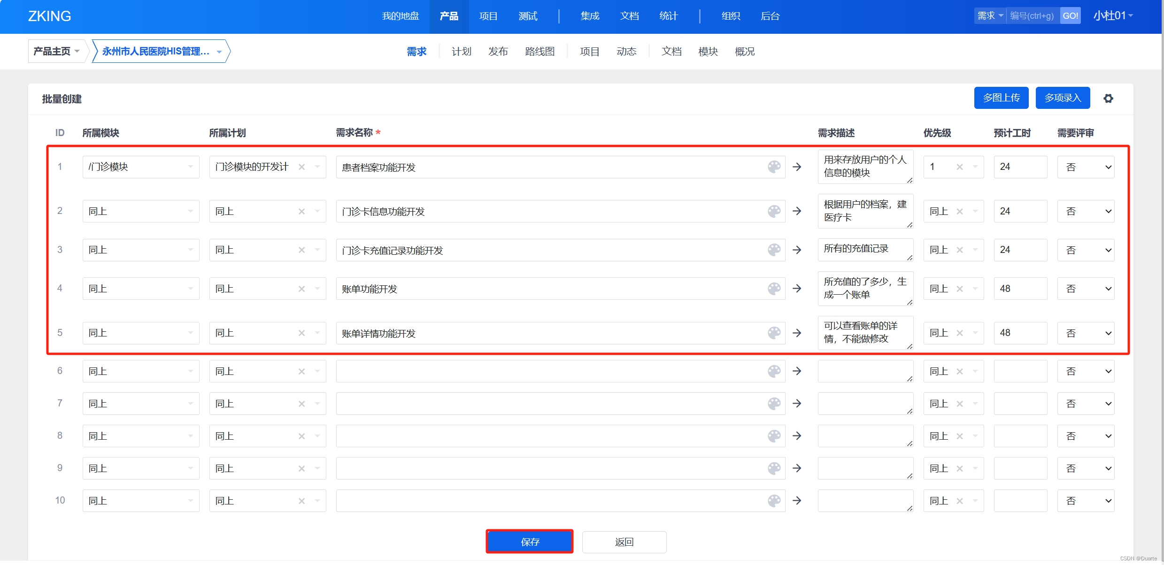Click the empty requirement name field in row 6
Image resolution: width=1164 pixels, height=565 pixels.
point(549,371)
